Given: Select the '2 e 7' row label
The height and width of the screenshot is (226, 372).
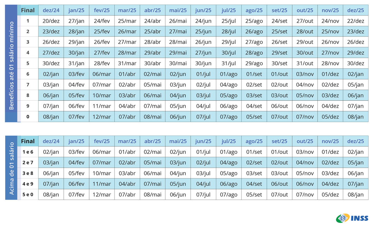Looking at the screenshot, I should 28,163.
